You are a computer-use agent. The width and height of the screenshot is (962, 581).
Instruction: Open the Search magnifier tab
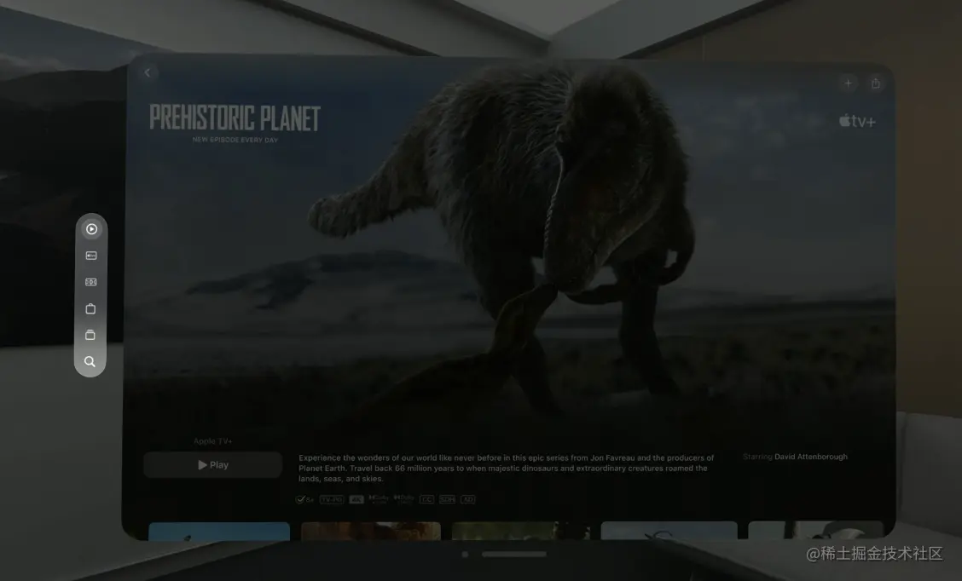[x=90, y=361]
